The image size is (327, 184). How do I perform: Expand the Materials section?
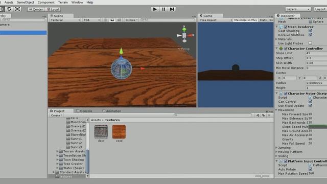[x=276, y=39]
